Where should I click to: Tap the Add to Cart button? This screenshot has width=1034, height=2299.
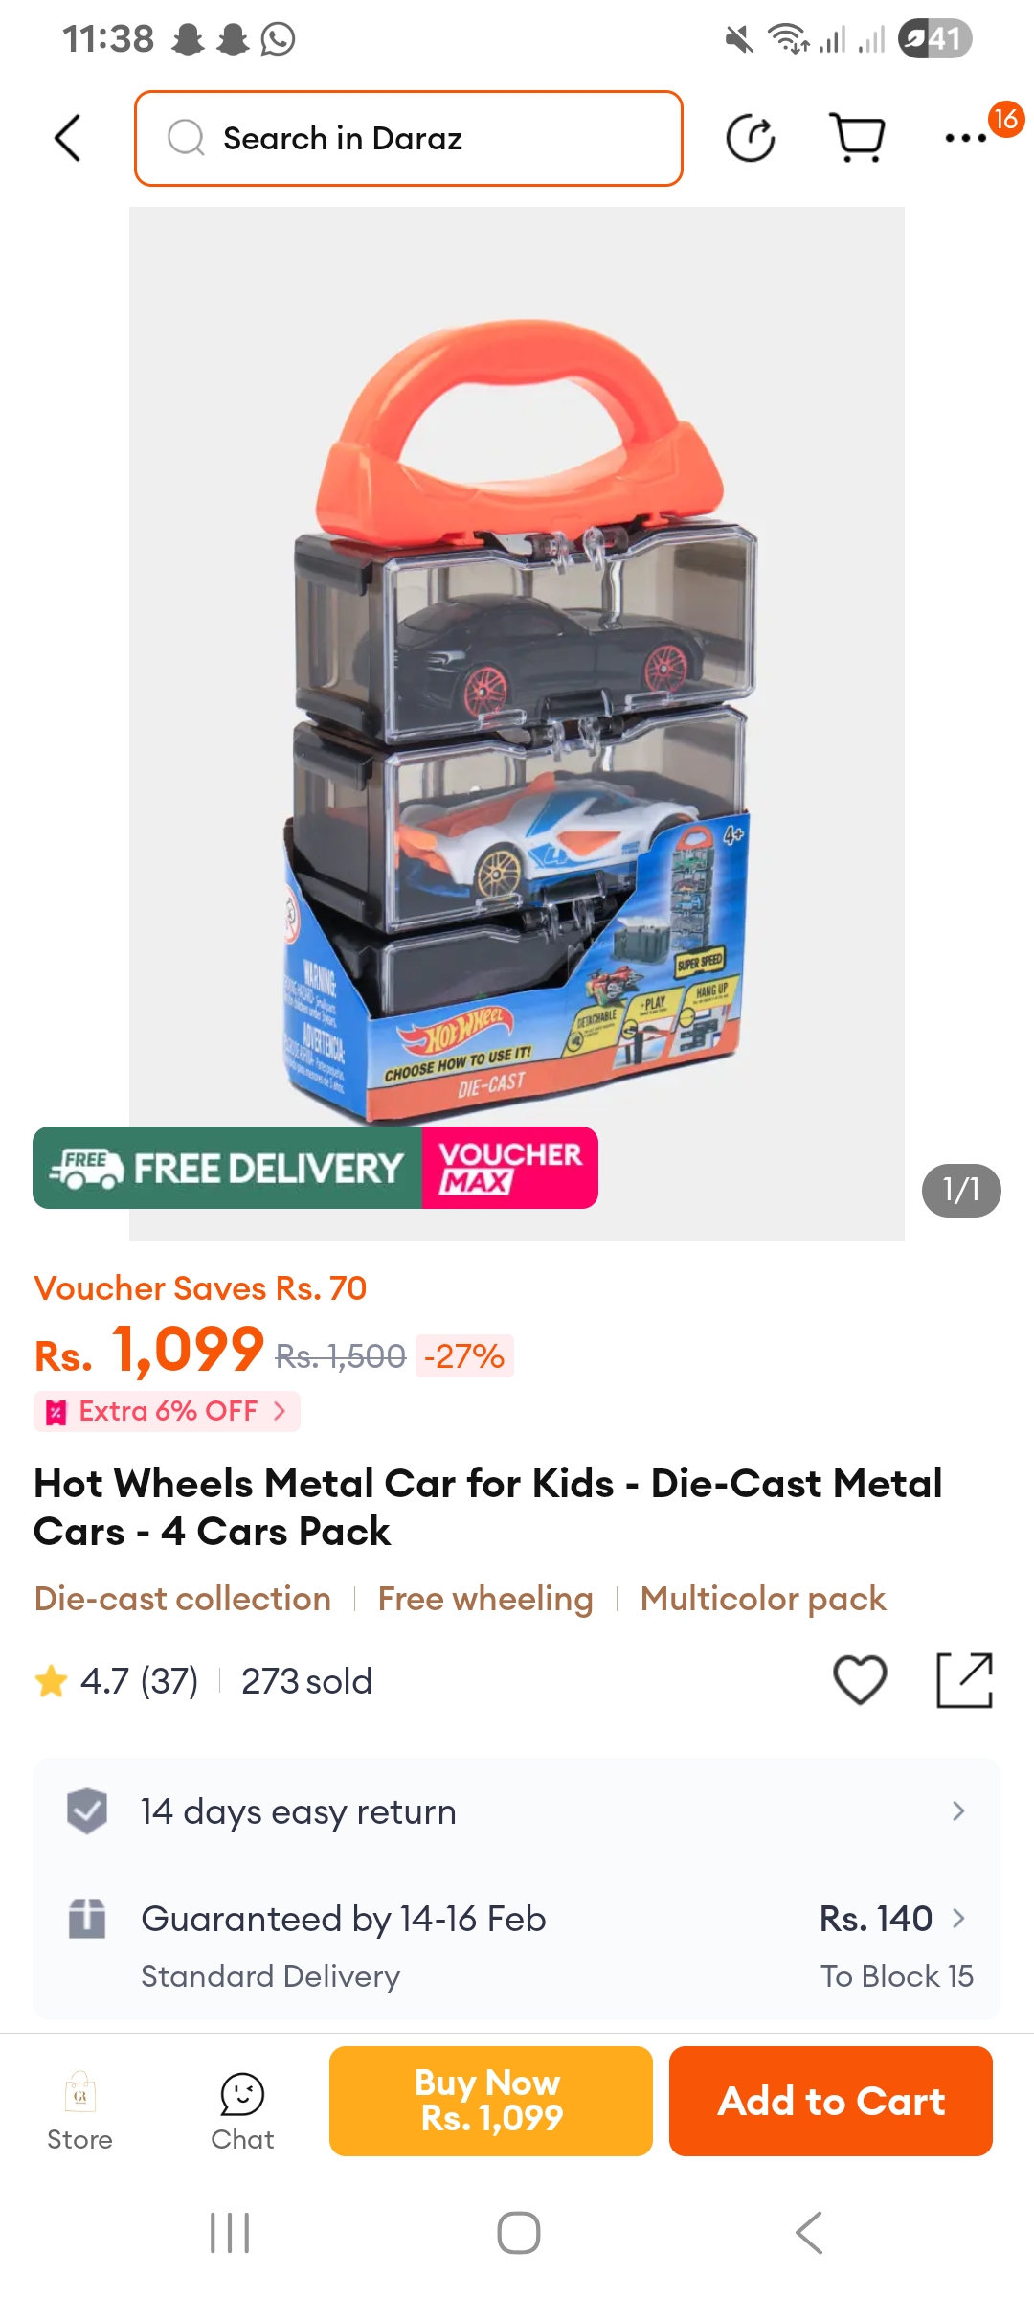[x=831, y=2101]
